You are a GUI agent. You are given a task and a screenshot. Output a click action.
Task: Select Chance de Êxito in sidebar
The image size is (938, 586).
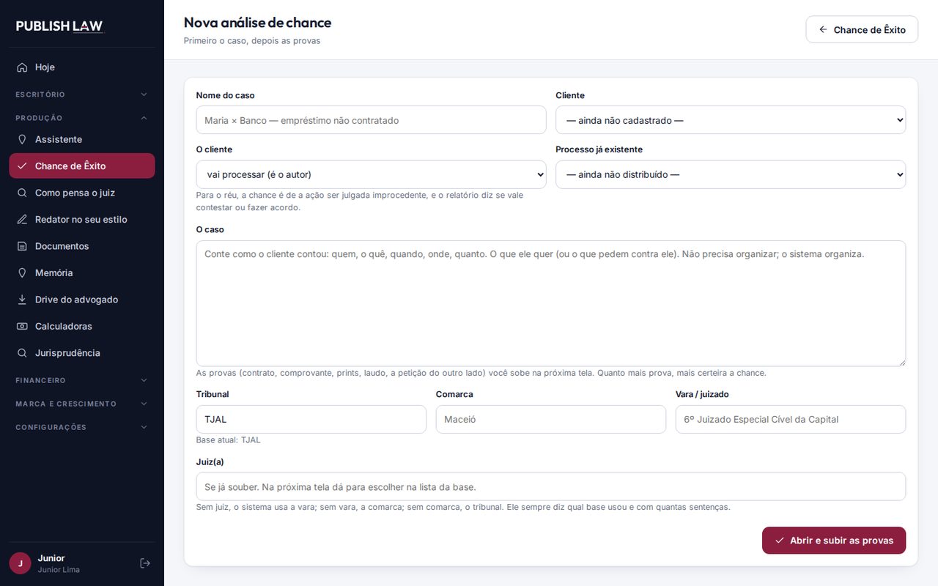82,166
